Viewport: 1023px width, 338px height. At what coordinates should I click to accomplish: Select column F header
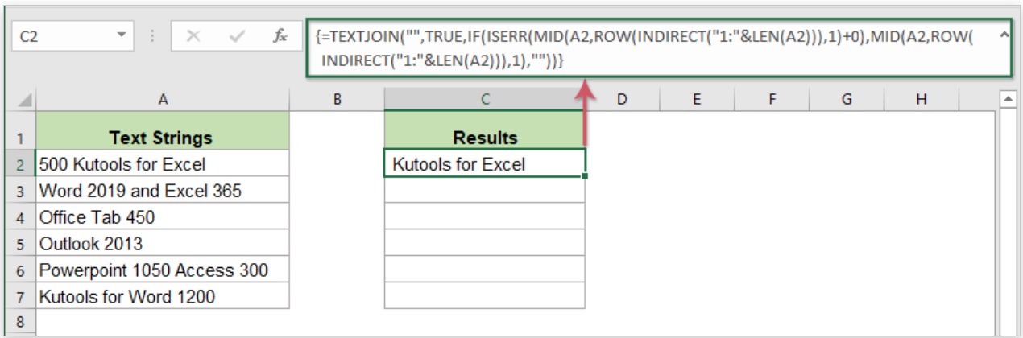point(771,99)
